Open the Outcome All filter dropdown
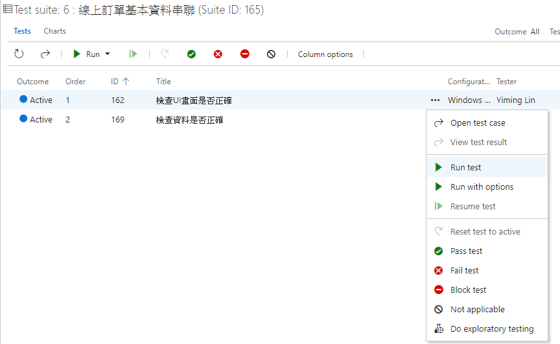Viewport: 560px width, 344px height. pos(517,32)
